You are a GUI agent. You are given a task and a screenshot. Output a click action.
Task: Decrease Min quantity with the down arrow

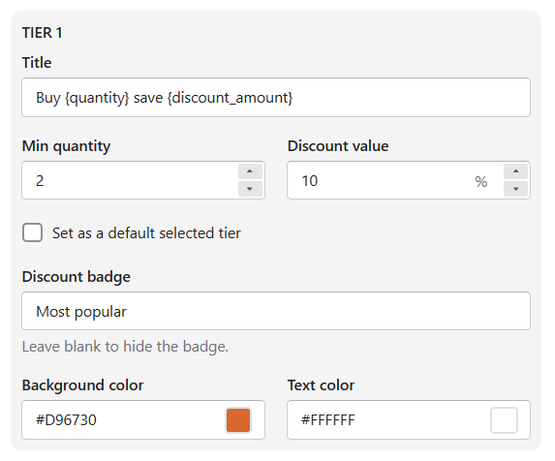pyautogui.click(x=250, y=189)
